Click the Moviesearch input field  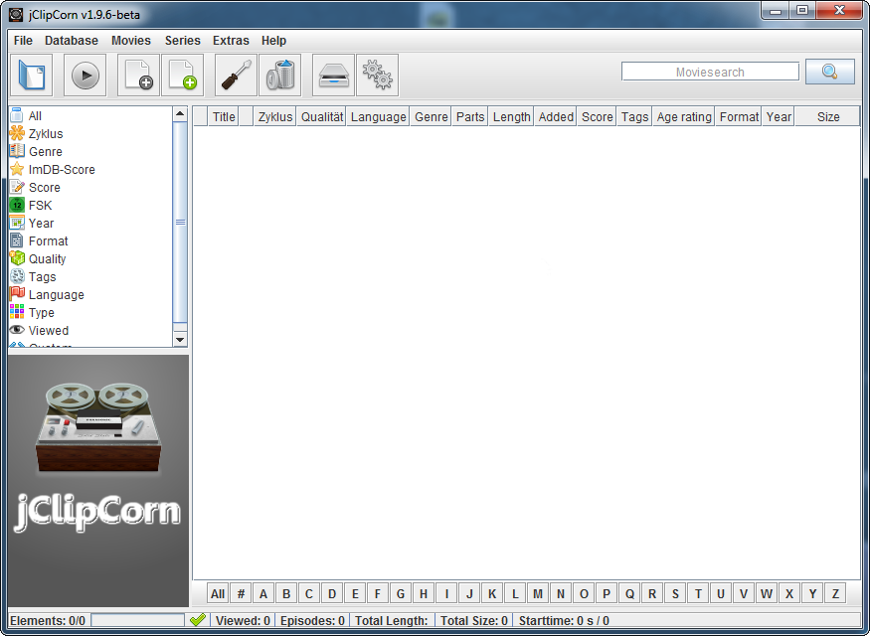[x=710, y=72]
